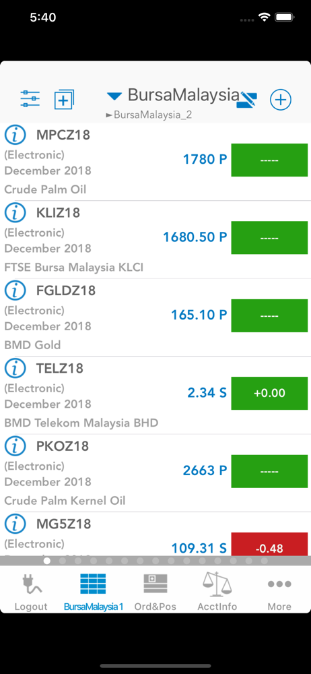The image size is (311, 674).
Task: Tap the circled plus add-contract icon
Action: click(281, 100)
